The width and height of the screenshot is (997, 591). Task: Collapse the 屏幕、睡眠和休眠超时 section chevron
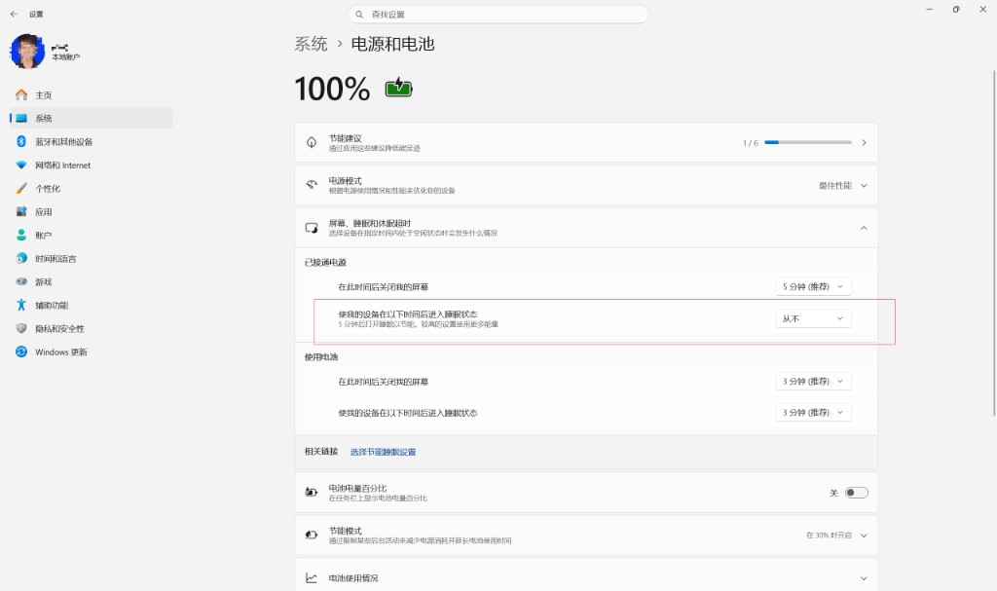pyautogui.click(x=864, y=228)
